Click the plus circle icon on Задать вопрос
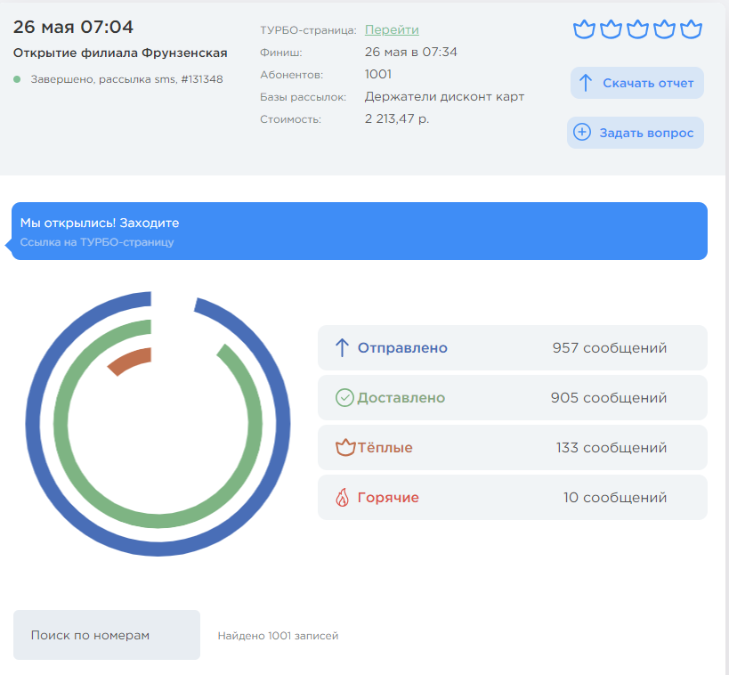This screenshot has height=675, width=729. (x=582, y=133)
